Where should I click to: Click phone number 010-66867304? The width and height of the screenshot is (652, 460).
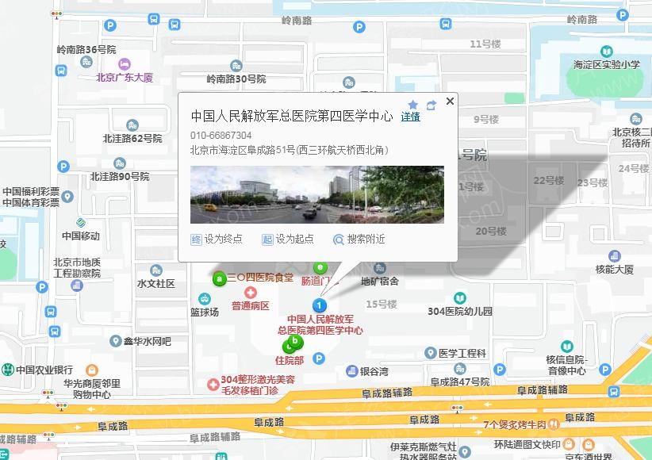[x=221, y=135]
